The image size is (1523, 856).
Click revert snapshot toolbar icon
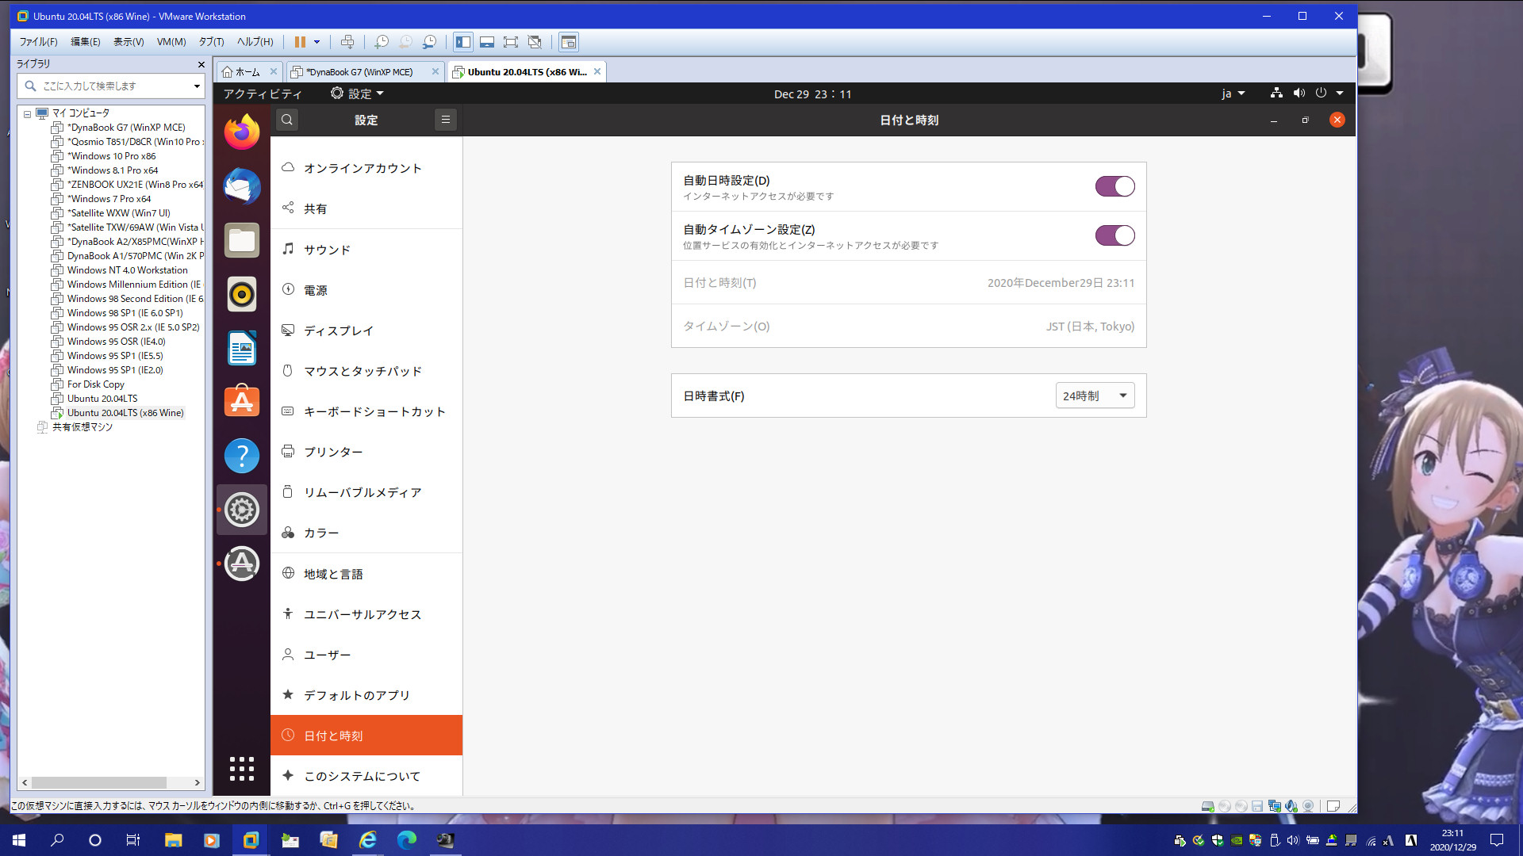click(x=405, y=42)
